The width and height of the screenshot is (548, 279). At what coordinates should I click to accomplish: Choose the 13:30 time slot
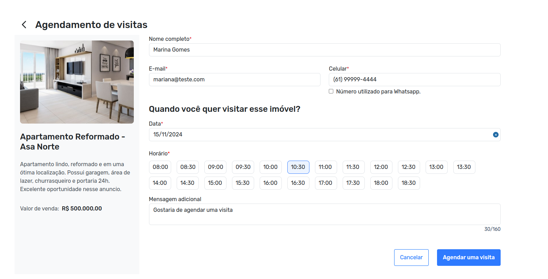click(464, 167)
